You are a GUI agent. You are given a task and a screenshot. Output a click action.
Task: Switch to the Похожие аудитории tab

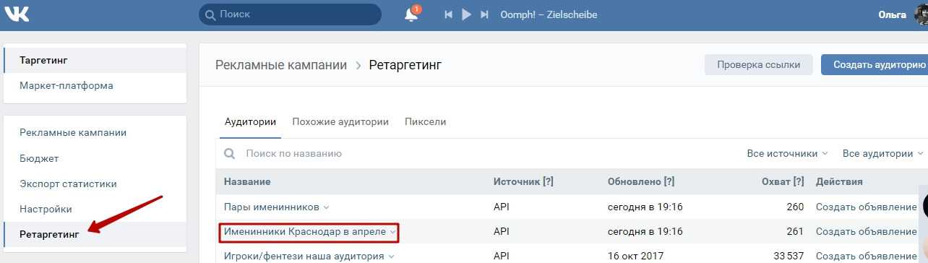[340, 122]
